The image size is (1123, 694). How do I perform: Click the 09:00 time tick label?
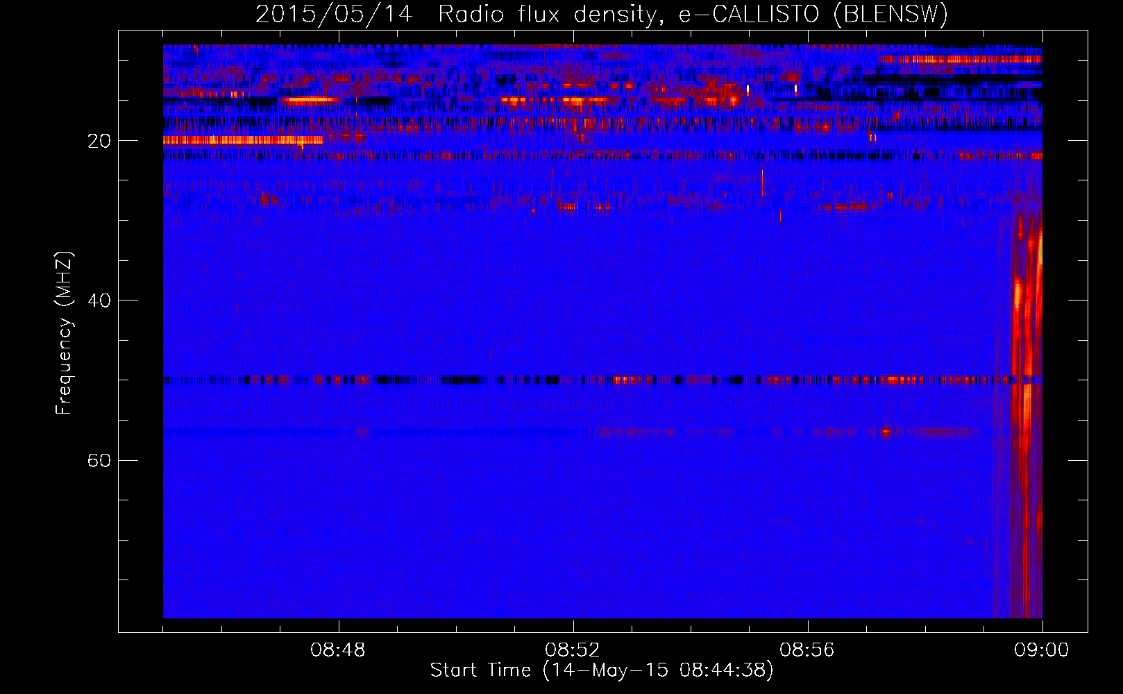[1042, 650]
